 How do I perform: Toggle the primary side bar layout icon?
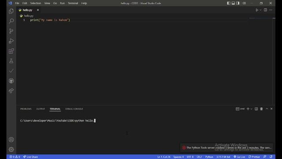229,3
